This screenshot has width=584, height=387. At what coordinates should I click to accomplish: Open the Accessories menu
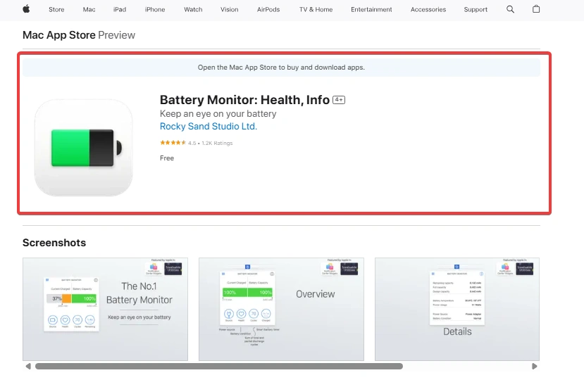(428, 10)
